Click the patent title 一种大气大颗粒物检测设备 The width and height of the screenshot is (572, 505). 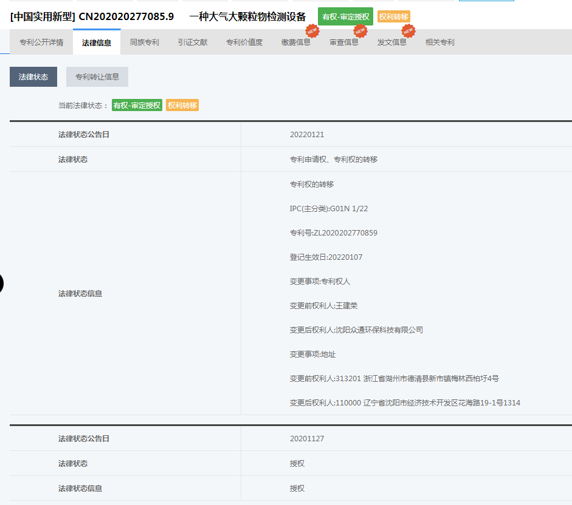click(x=247, y=16)
